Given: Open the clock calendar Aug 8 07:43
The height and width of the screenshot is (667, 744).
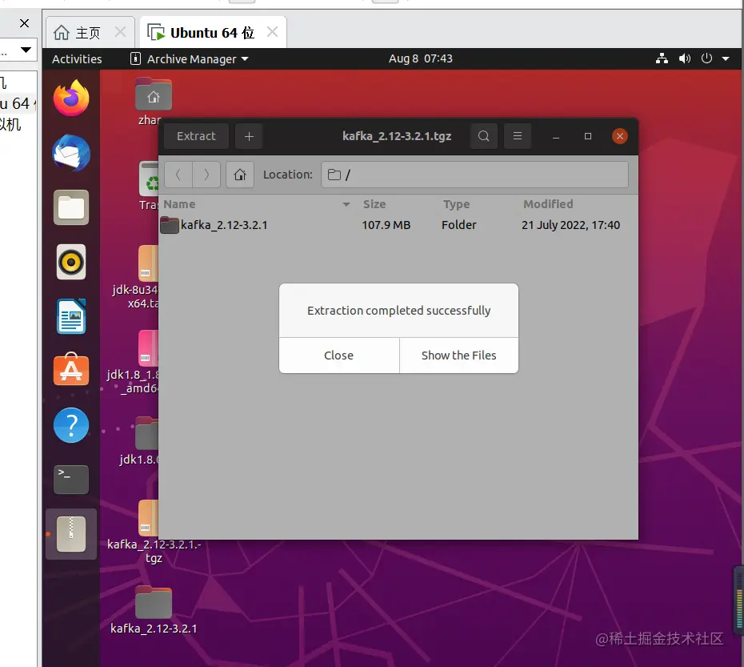Looking at the screenshot, I should click(x=420, y=58).
